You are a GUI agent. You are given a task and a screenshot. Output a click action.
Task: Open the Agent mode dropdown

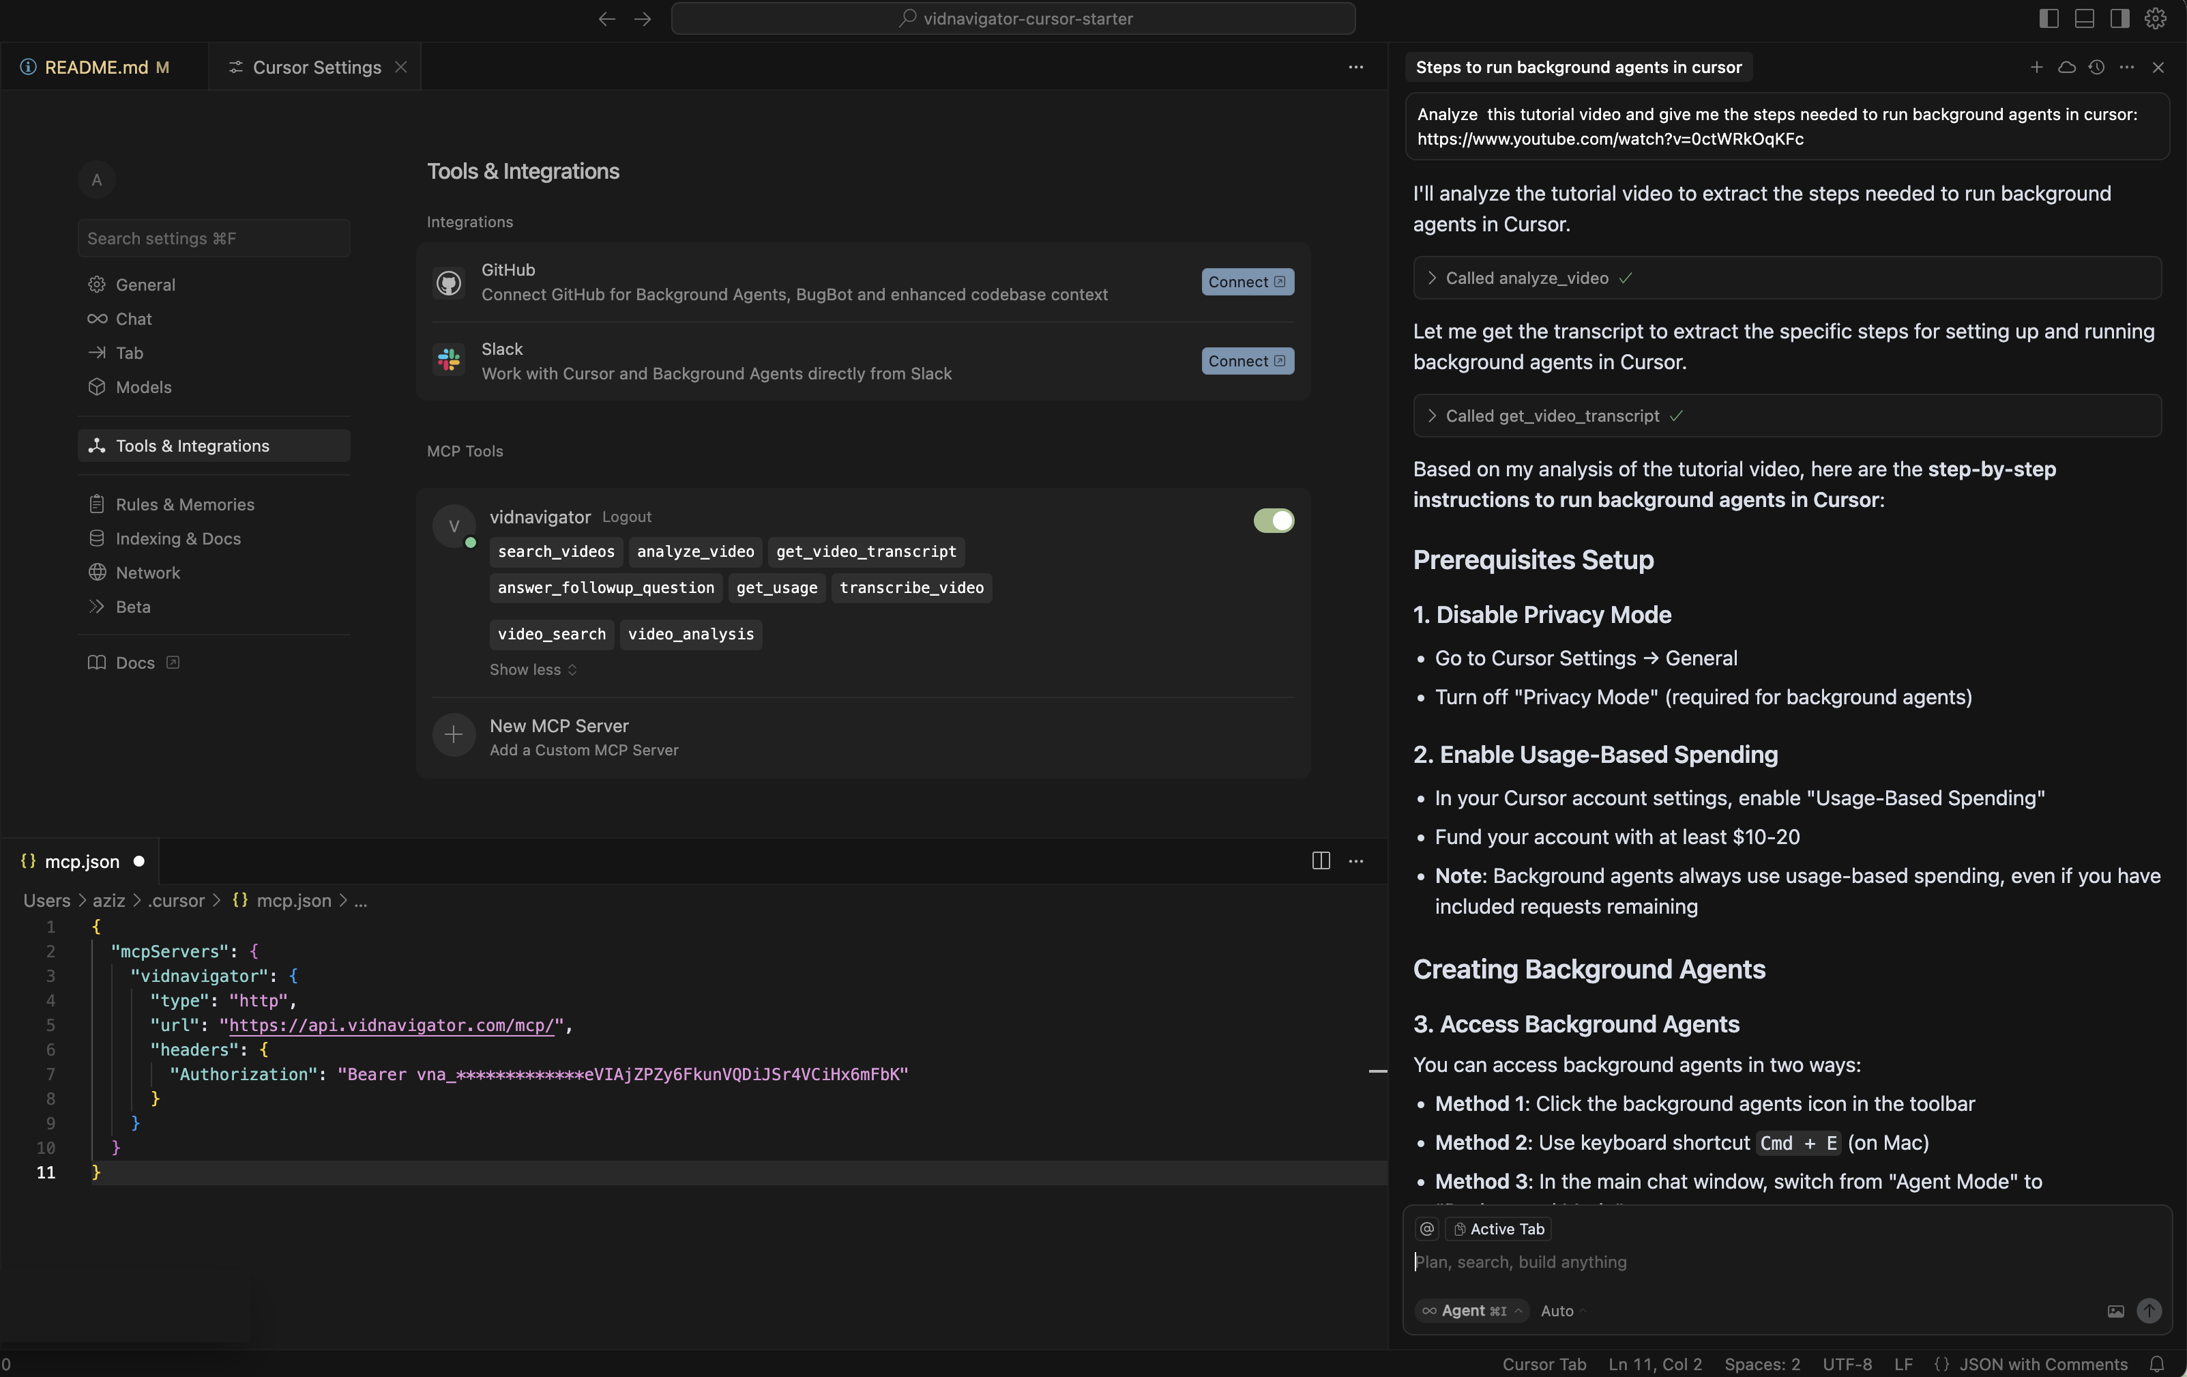click(x=1472, y=1311)
